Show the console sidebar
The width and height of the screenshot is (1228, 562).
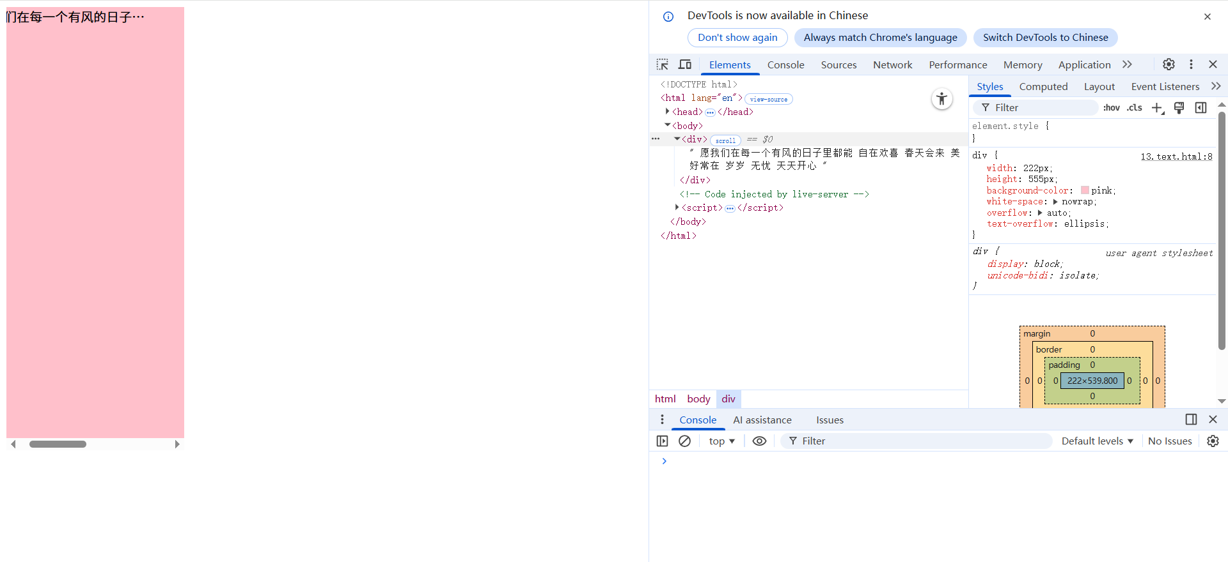pyautogui.click(x=663, y=441)
